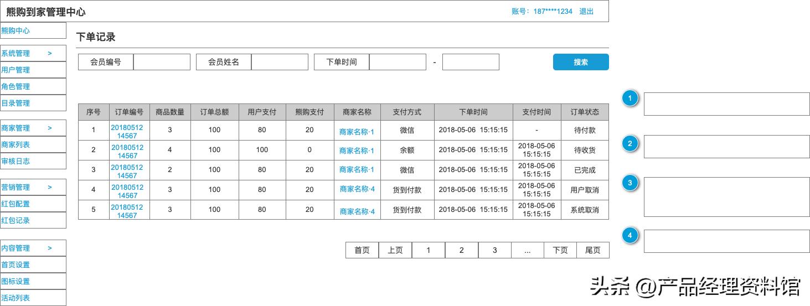Jump to last page with 尾页

pyautogui.click(x=593, y=250)
